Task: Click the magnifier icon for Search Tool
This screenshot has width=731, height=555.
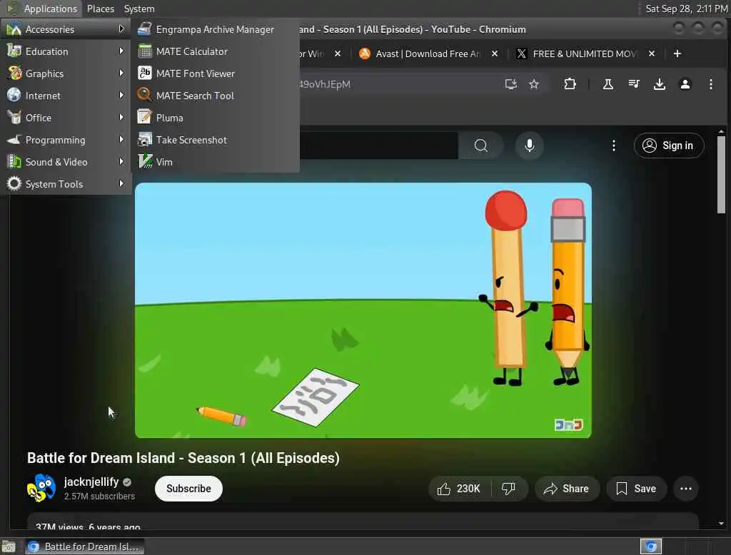Action: point(144,95)
